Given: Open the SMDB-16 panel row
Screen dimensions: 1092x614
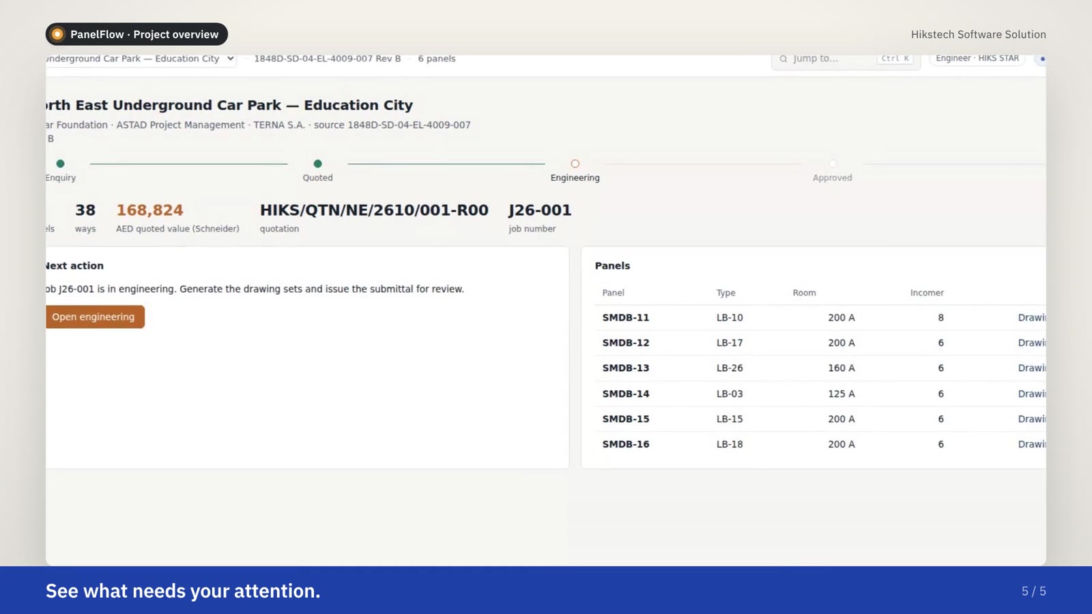Looking at the screenshot, I should coord(820,444).
